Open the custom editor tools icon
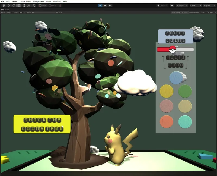Screen dimensions: 217x176 pos(34,5)
